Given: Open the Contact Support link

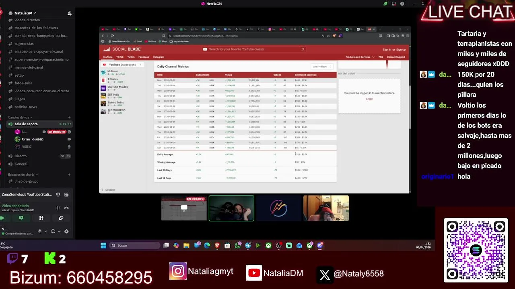Looking at the screenshot, I should 396,57.
